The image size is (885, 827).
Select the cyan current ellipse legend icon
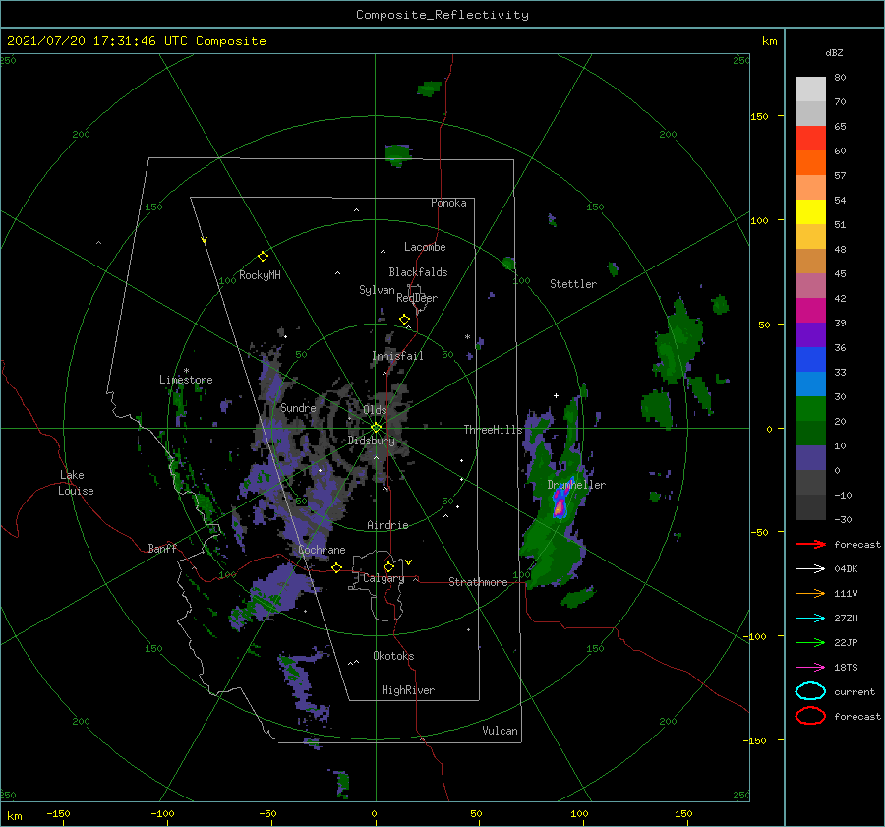(810, 691)
